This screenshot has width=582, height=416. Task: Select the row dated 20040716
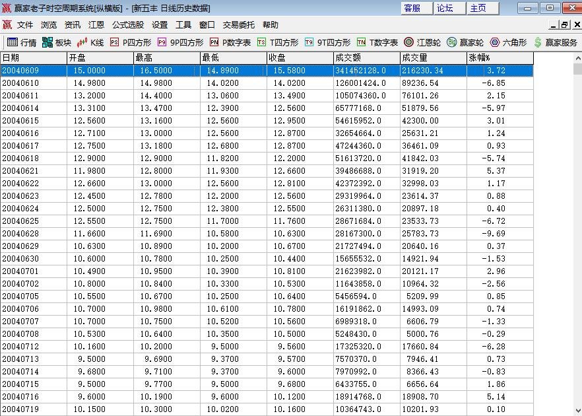(x=267, y=397)
